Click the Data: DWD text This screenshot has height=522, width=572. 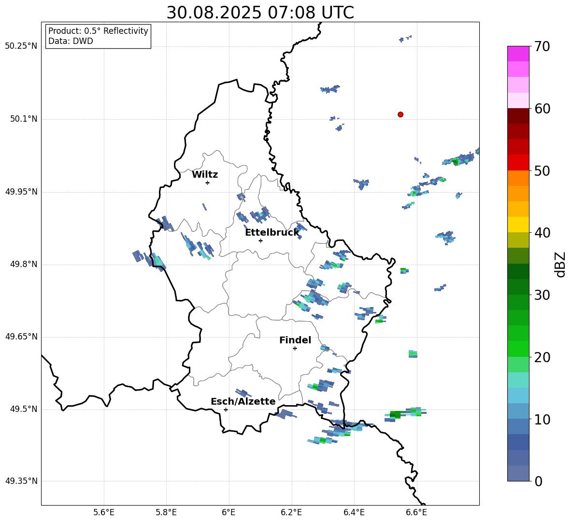(71, 41)
